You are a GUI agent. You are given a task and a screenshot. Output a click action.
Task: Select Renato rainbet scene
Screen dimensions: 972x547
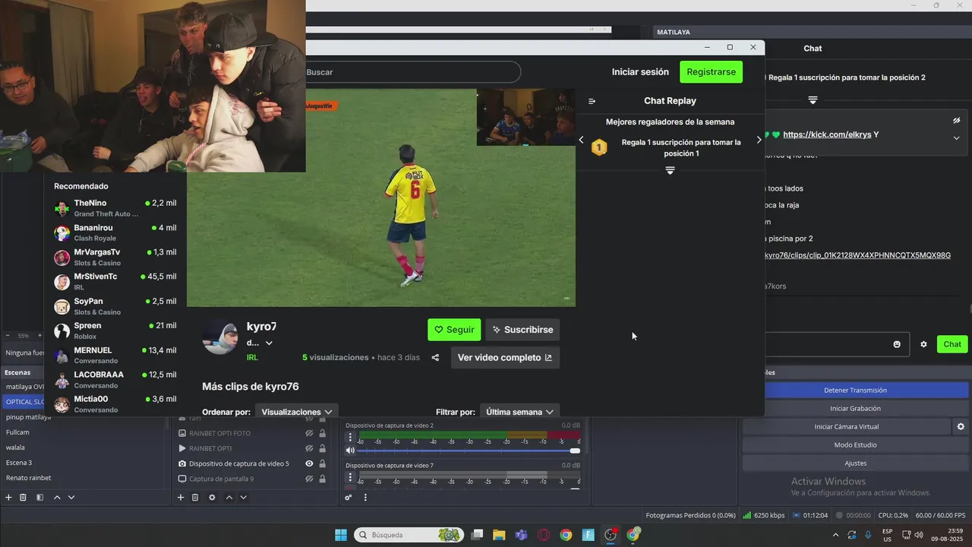click(x=29, y=478)
